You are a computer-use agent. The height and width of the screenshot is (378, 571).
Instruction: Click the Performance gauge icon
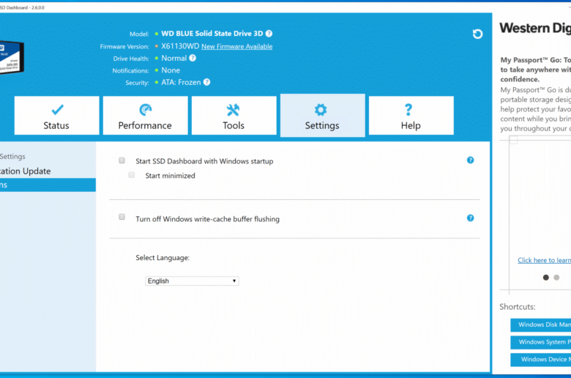(145, 109)
